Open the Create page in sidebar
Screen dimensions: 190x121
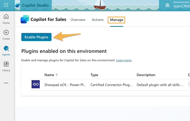[x=6, y=35]
